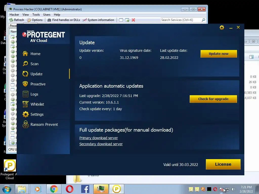
Task: Open Secondary download server link
Action: coord(101,144)
